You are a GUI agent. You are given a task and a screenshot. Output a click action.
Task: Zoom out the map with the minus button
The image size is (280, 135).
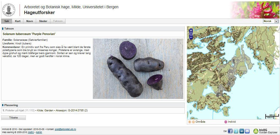pos(191,37)
